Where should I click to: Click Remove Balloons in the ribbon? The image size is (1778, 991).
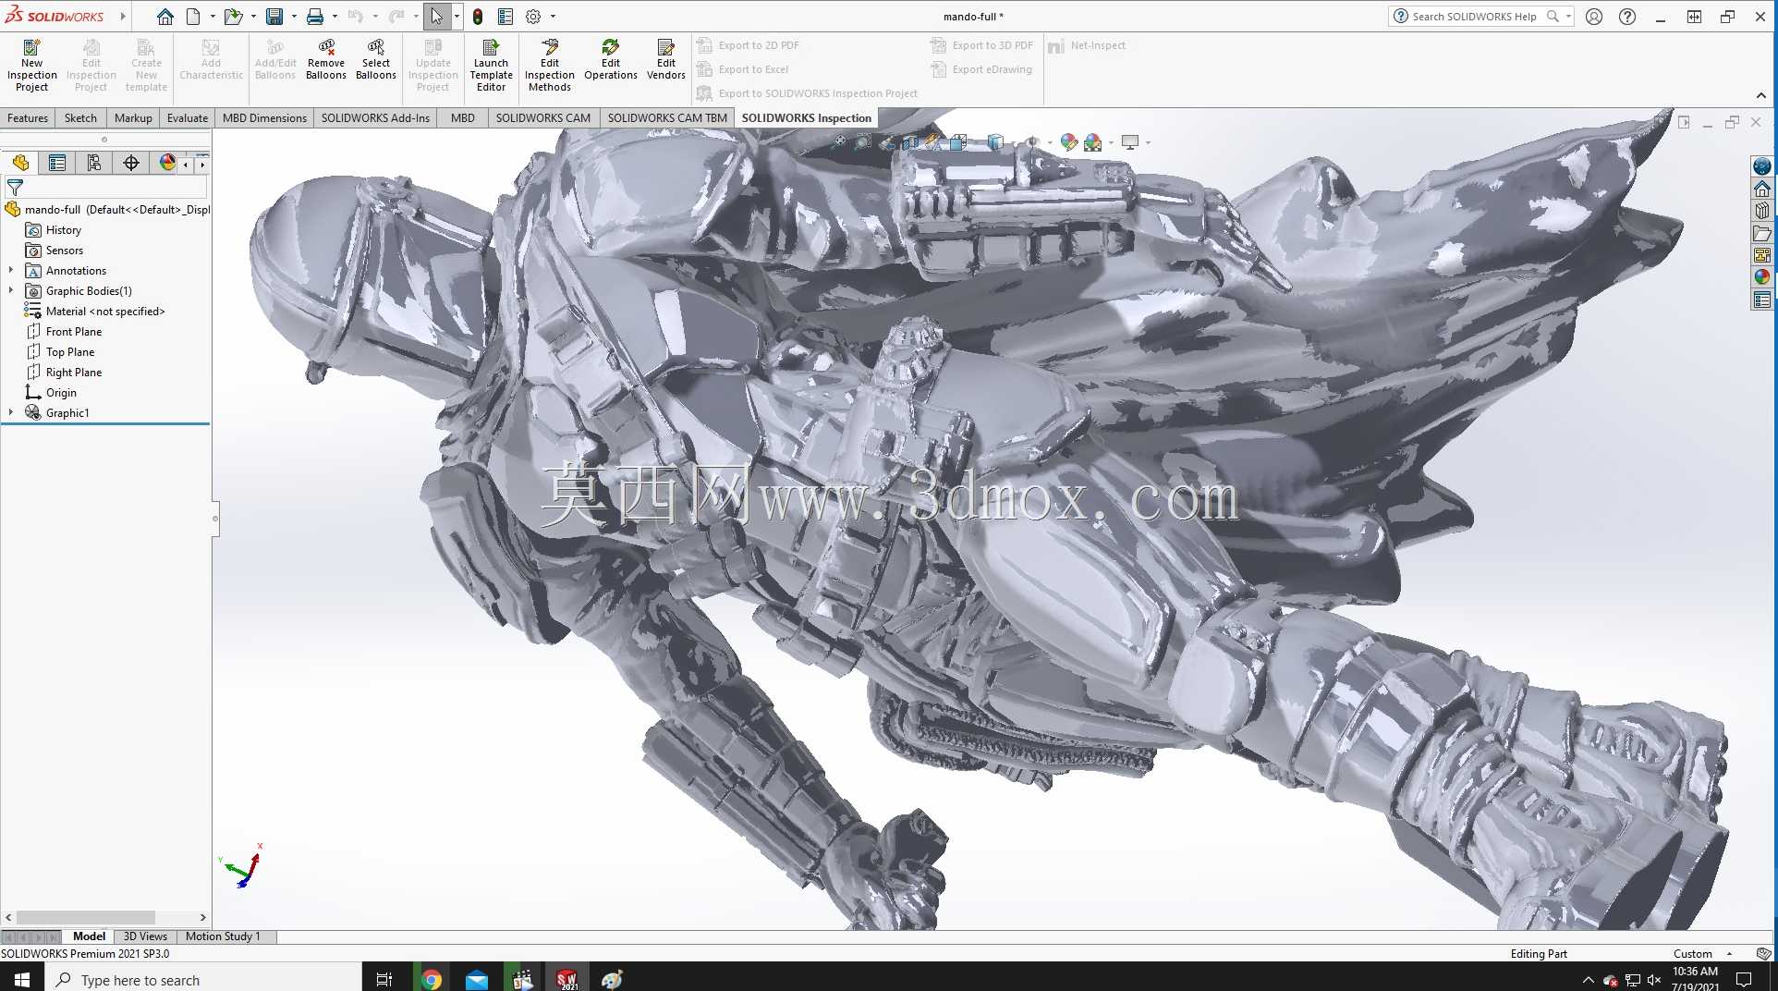pos(326,60)
